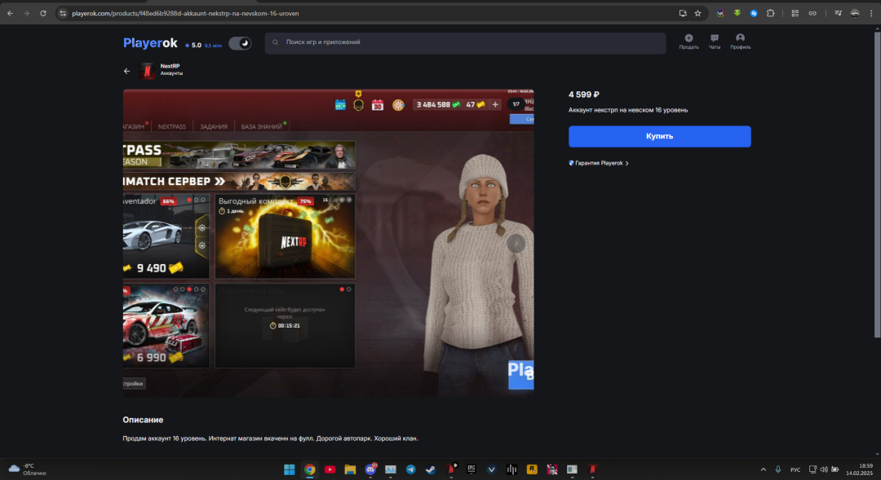
Task: Click the site info icon in address bar
Action: [63, 14]
